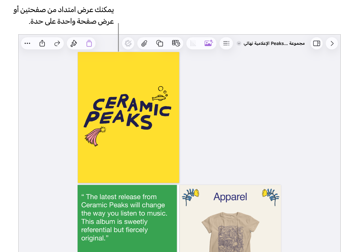Open the More options ellipsis menu
Viewport: 341px width, 252px height.
(27, 43)
